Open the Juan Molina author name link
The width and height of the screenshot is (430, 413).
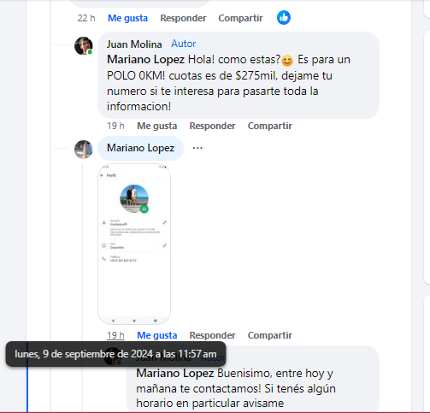[x=134, y=44]
